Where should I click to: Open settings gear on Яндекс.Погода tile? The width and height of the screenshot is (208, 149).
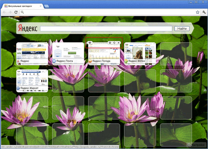110,43
